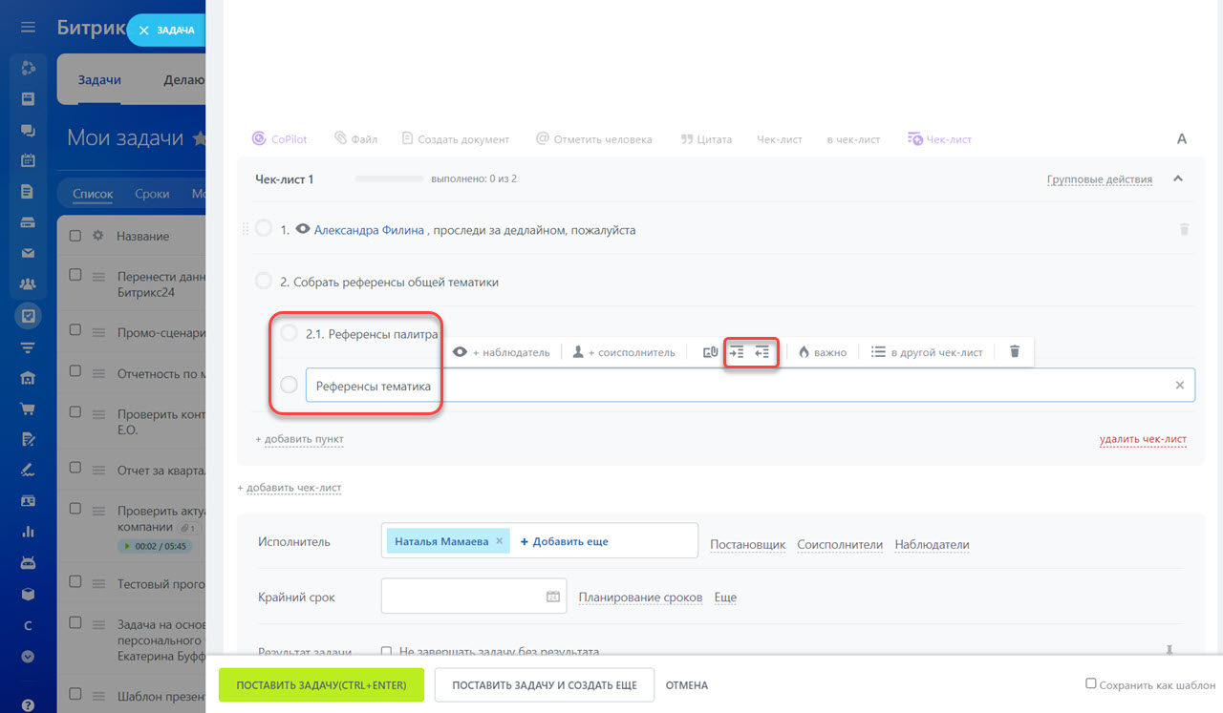Mark item as важно with flame
Image resolution: width=1223 pixels, height=713 pixels.
tap(823, 352)
